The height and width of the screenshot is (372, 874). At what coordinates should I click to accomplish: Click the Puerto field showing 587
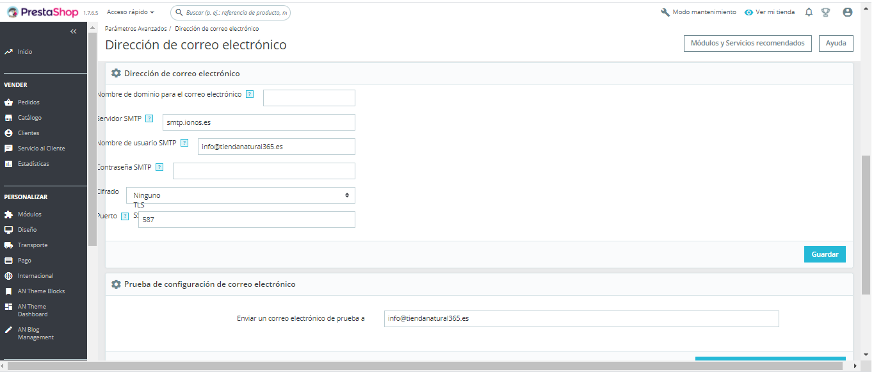(x=247, y=220)
